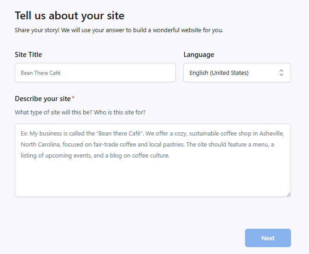
Task: Click the Site Title input field
Action: tap(95, 73)
